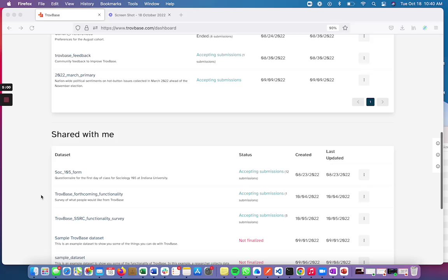Open Bluetooth status menu
Screen dimensions: 448x280
point(339,4)
